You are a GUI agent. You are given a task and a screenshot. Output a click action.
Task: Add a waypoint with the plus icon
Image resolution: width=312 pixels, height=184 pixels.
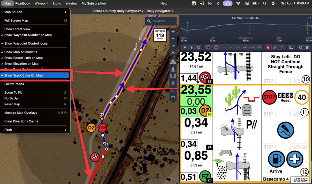(x=208, y=47)
